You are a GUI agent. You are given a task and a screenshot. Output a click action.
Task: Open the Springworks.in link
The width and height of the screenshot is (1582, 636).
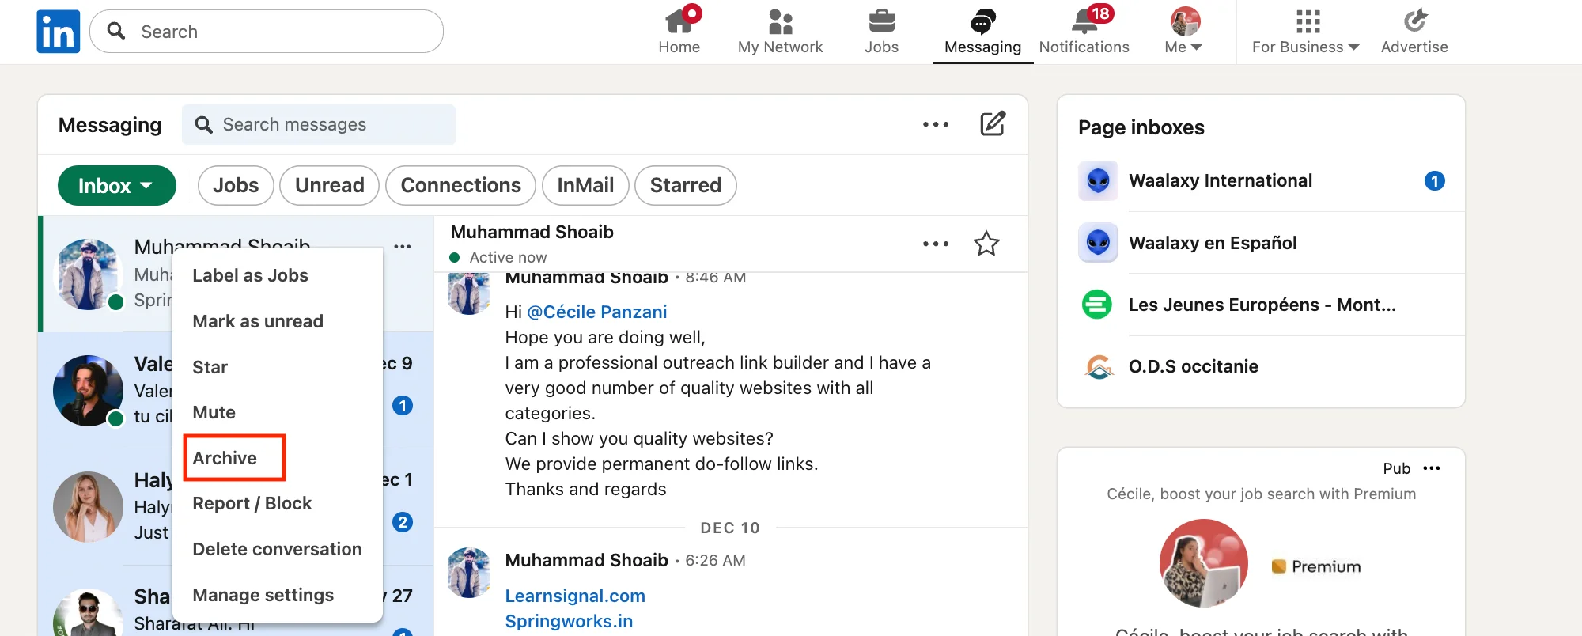[x=569, y=621]
